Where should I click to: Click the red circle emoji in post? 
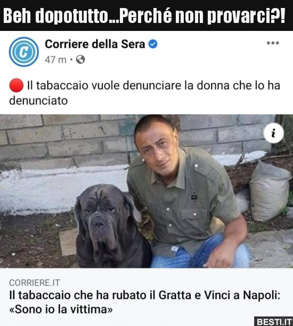(16, 85)
